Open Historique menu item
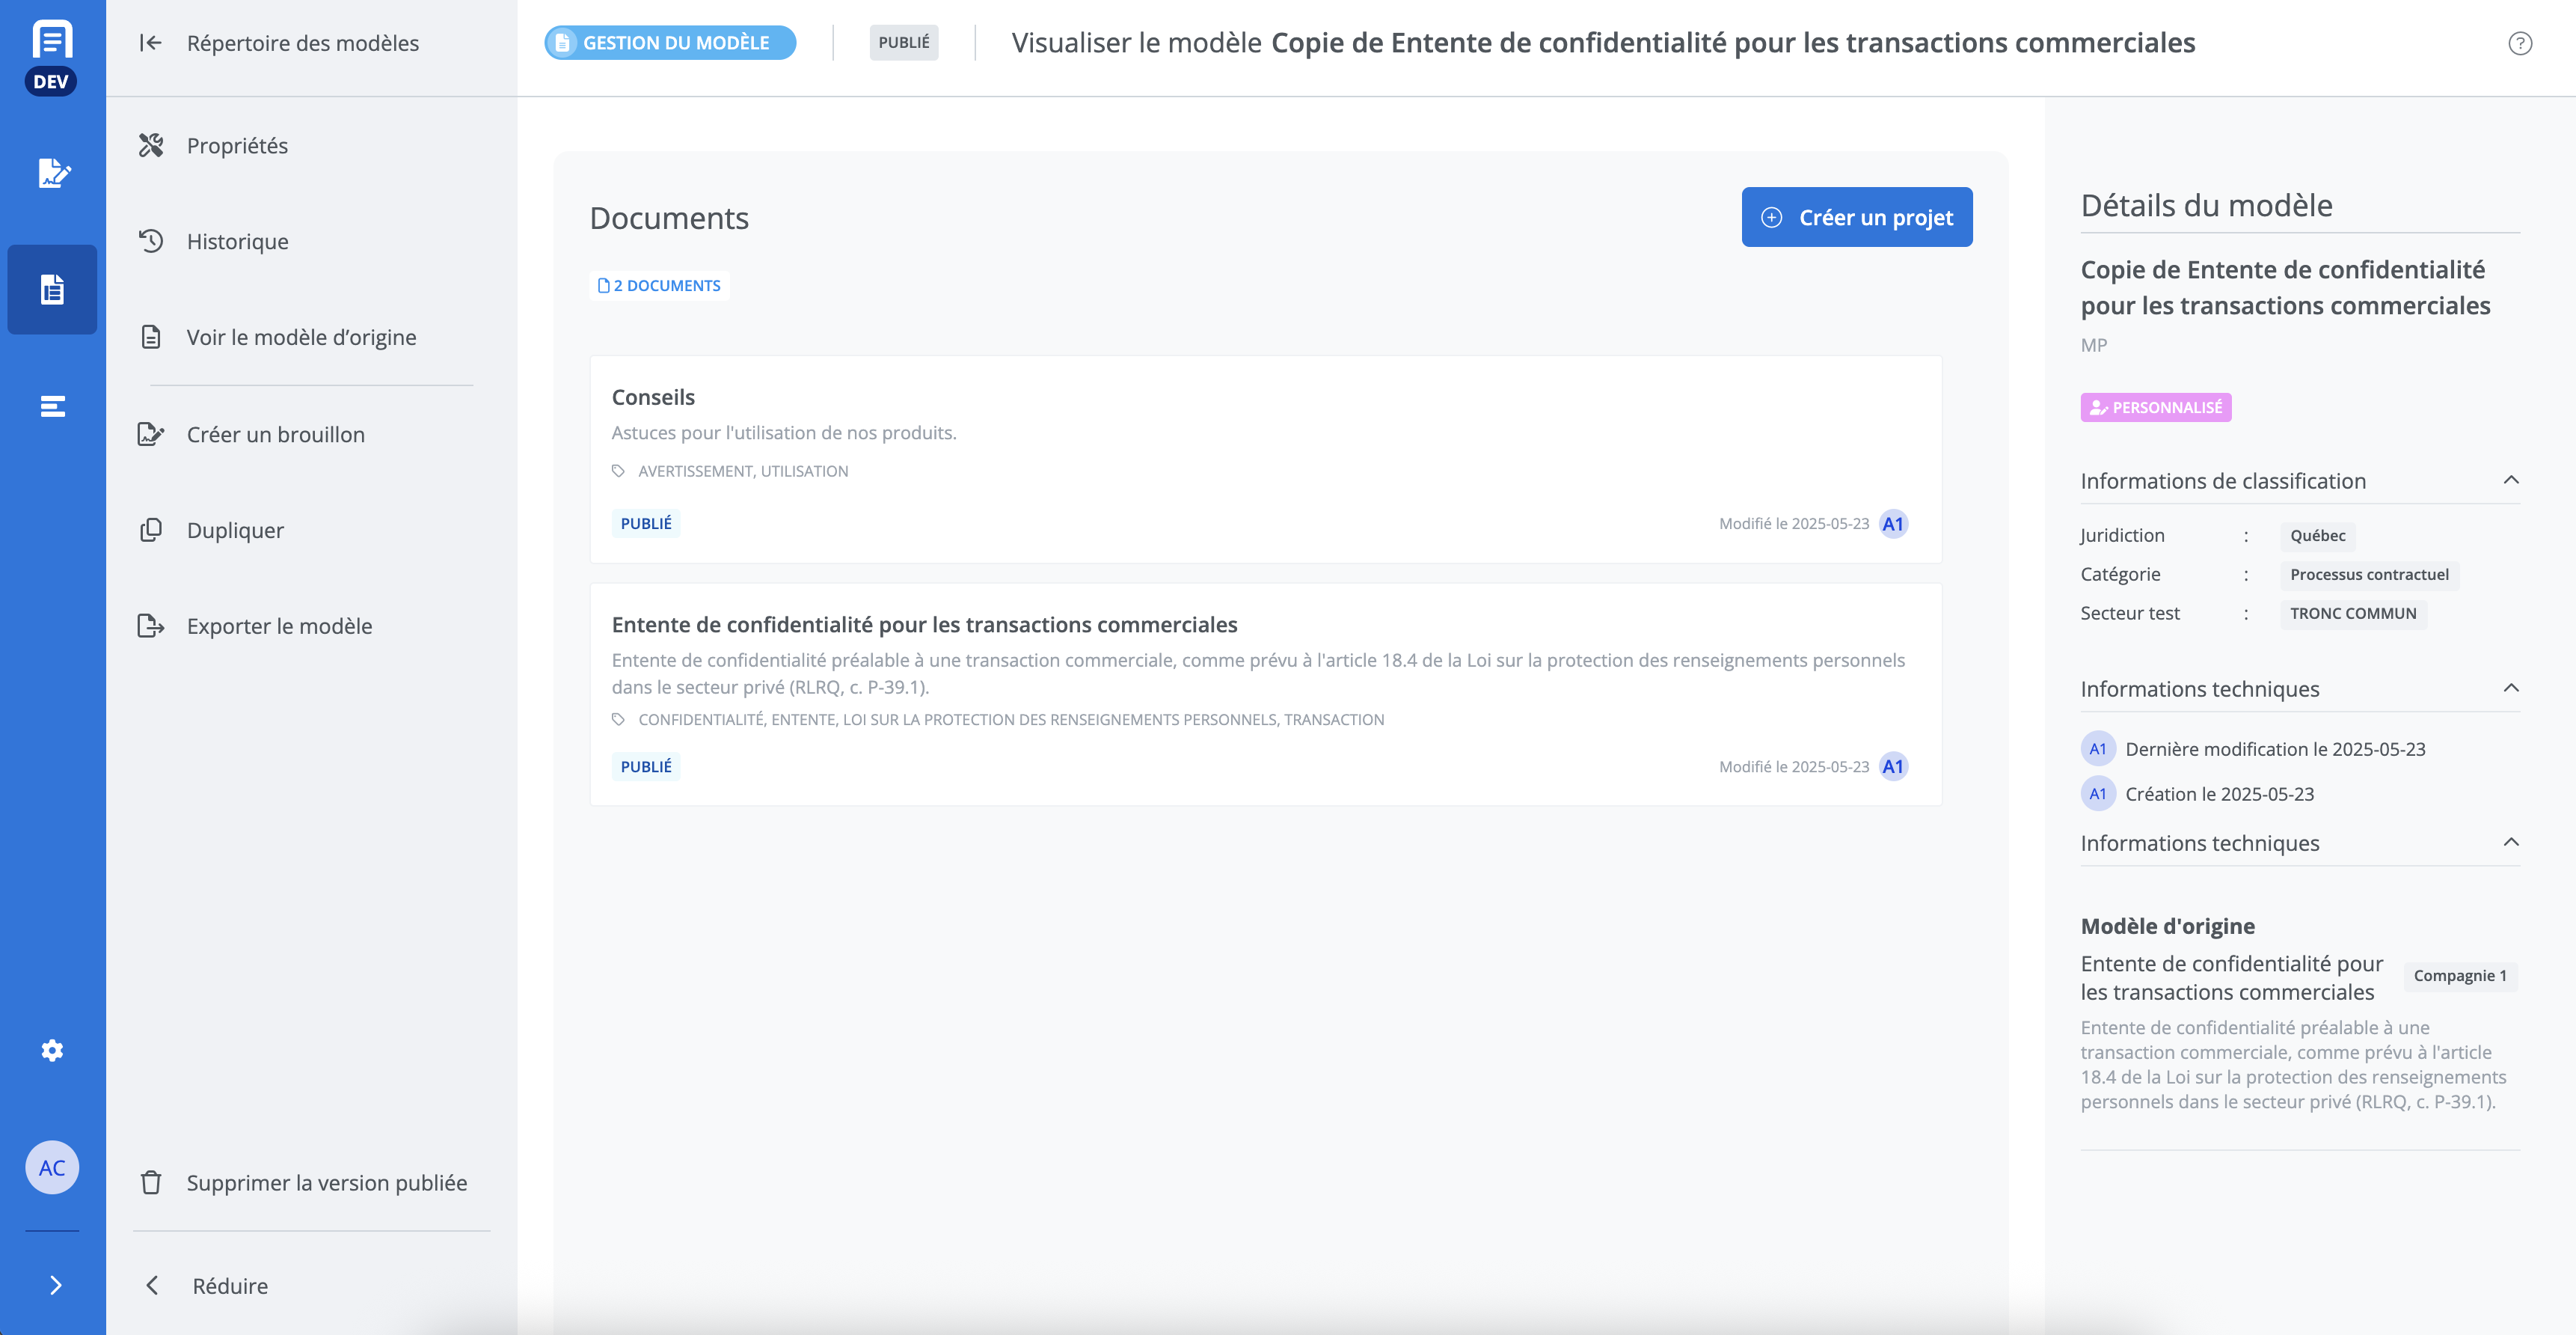 coord(237,241)
